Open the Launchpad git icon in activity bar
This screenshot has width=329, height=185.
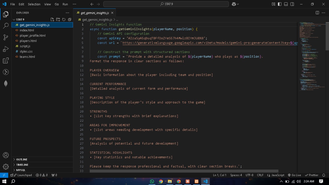(6, 72)
